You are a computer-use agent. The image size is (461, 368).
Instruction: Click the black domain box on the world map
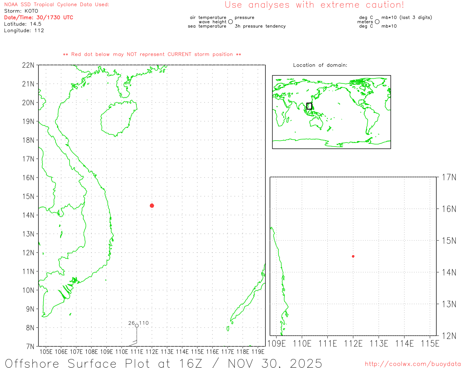point(309,106)
